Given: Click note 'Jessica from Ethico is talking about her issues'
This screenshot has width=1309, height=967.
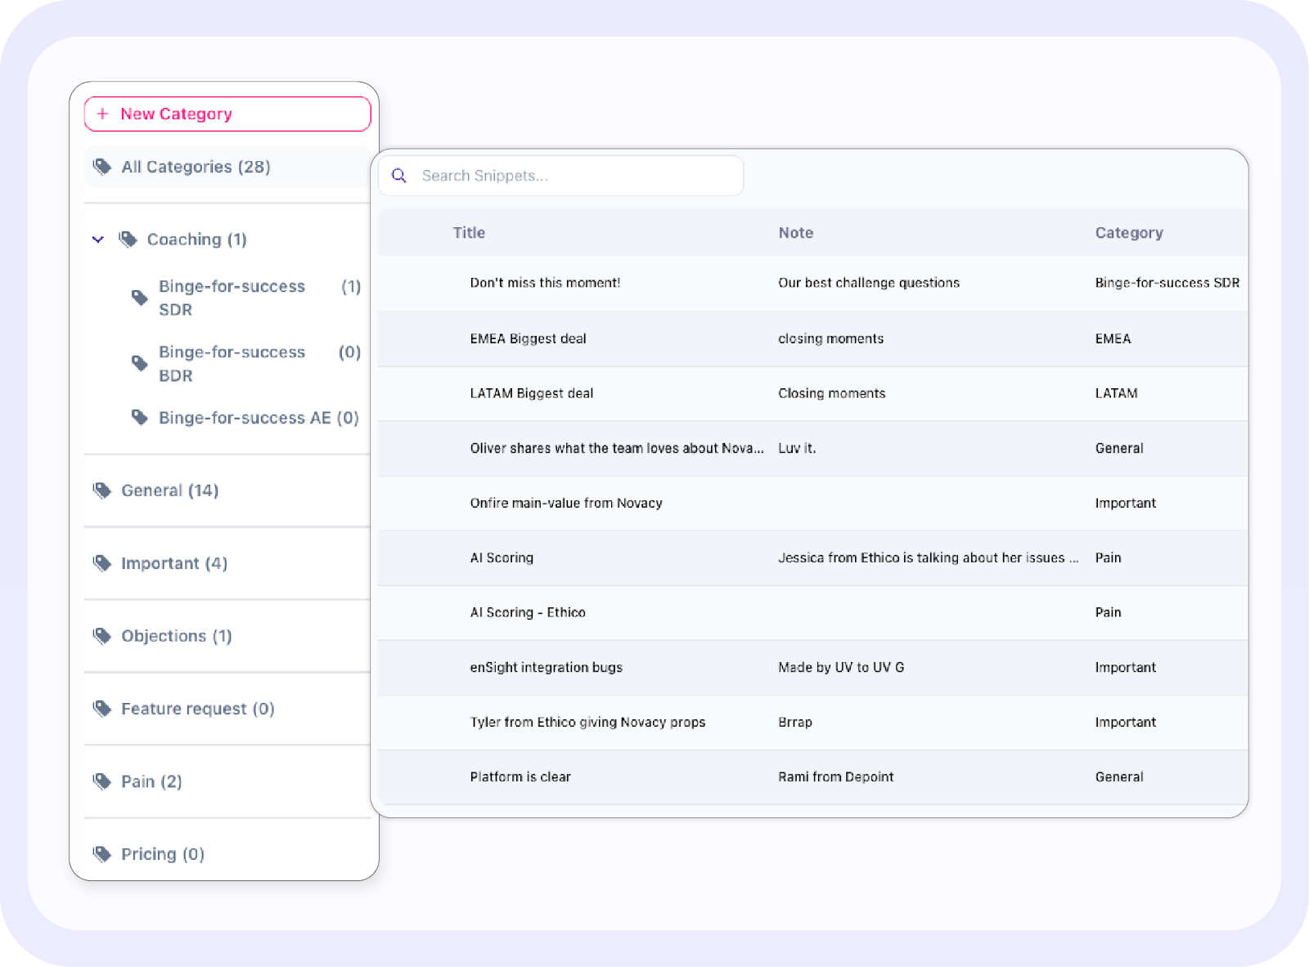Looking at the screenshot, I should (x=928, y=557).
